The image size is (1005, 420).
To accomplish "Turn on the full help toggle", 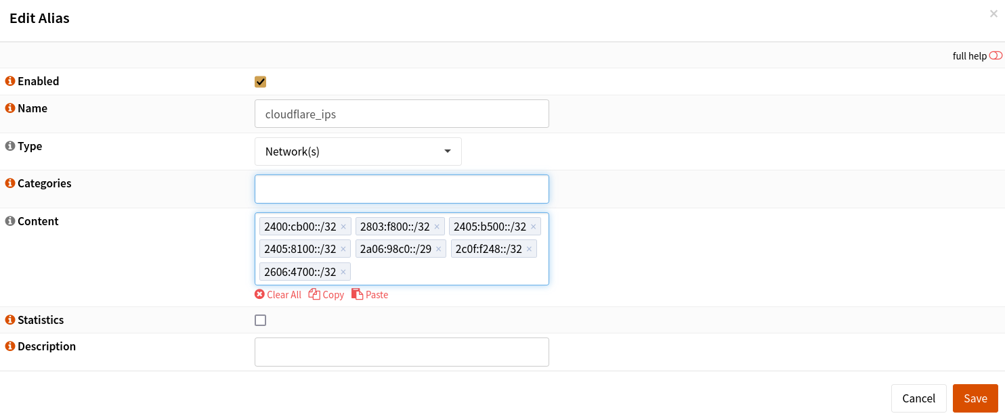I will tap(994, 55).
